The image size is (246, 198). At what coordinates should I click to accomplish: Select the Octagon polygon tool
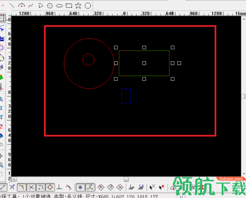pos(88,6)
